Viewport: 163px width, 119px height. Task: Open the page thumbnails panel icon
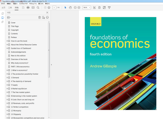3,13
